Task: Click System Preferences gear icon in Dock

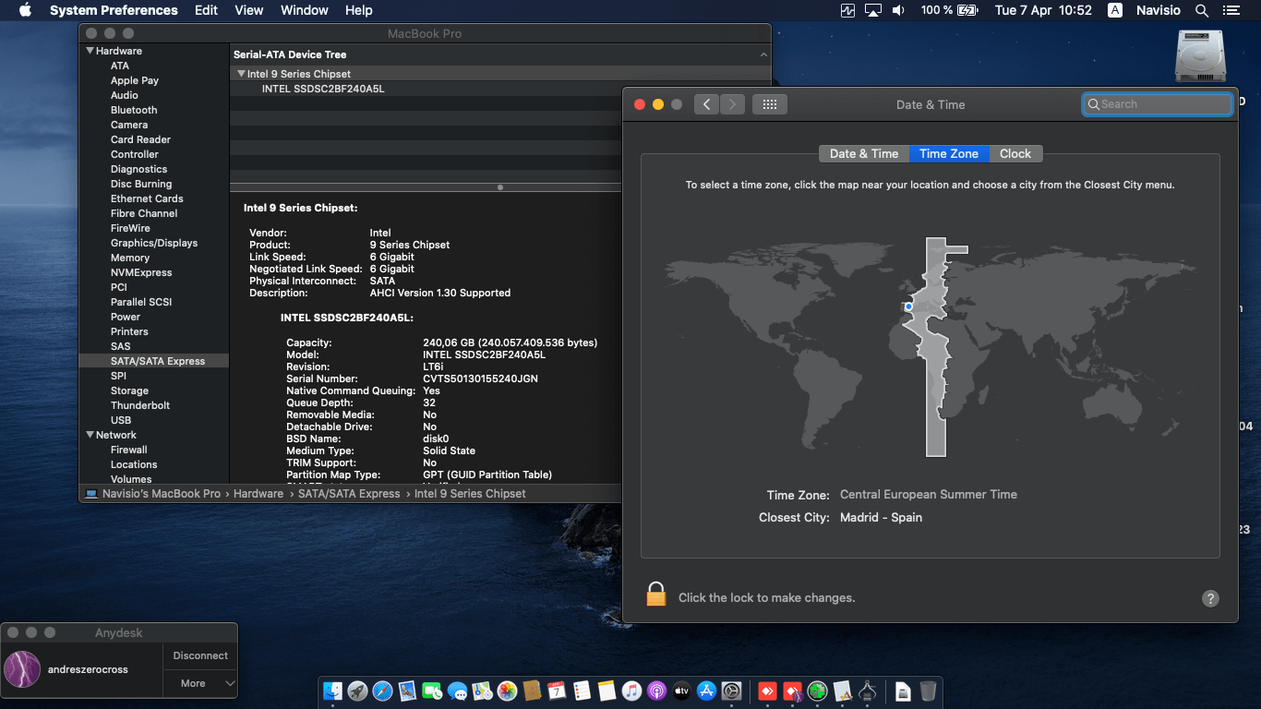Action: 732,691
